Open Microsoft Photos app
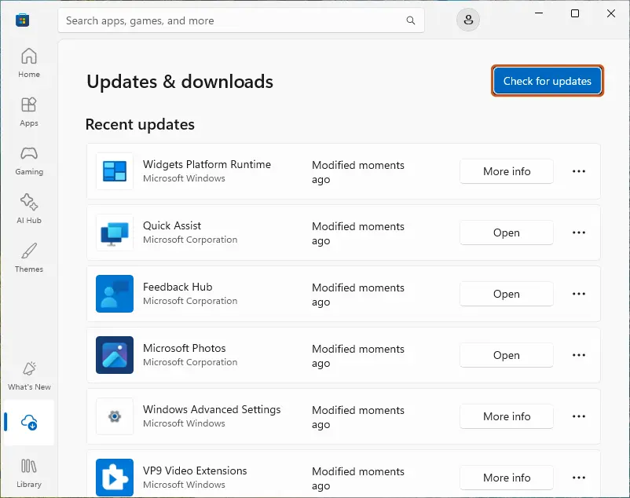630x498 pixels. [x=507, y=355]
